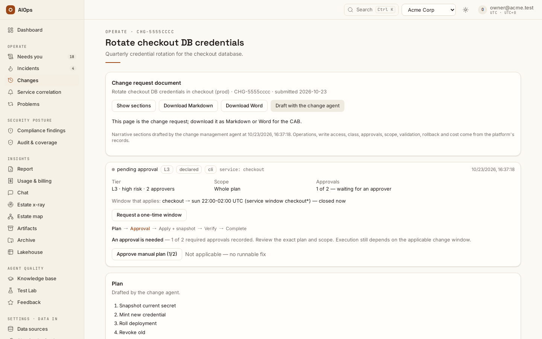Click the Service correlation bell icon
The image size is (542, 339).
pyautogui.click(x=11, y=92)
